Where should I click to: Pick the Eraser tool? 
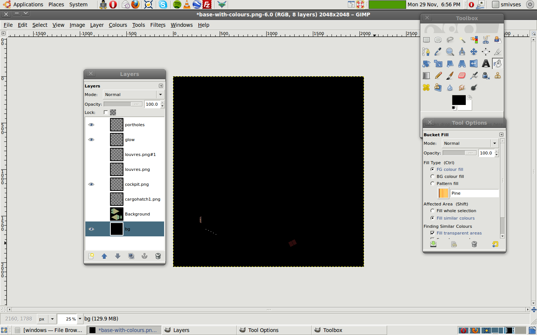[462, 76]
